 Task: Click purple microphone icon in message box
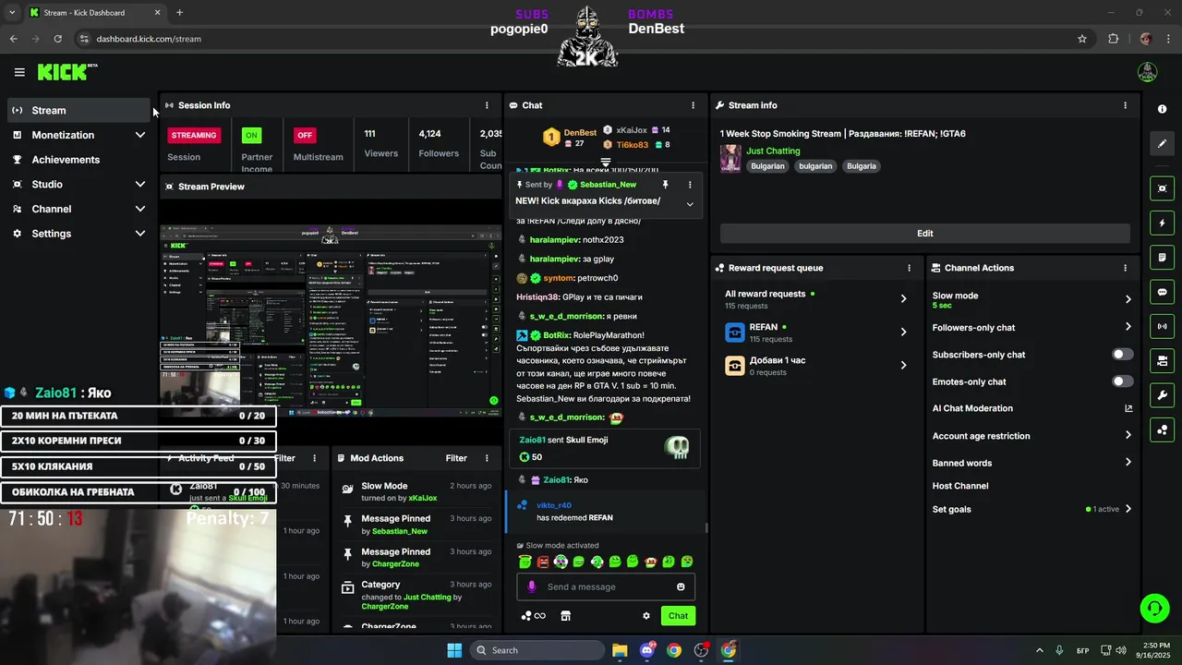coord(531,586)
